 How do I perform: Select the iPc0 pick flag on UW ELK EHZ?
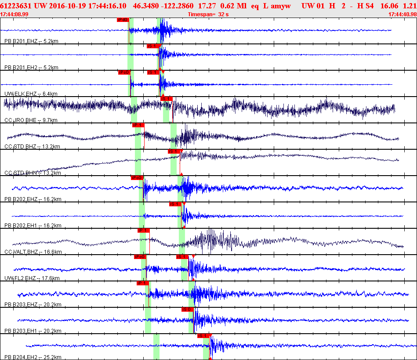(124, 72)
